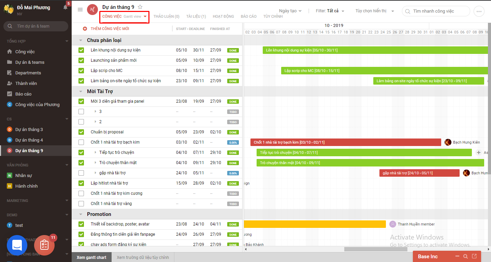Open Xem trường dữ liệu tùy chỉnh tab
The image size is (491, 262).
[x=143, y=258]
